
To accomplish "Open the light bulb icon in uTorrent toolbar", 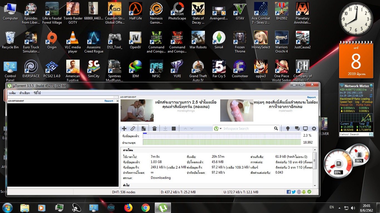I will [288, 129].
